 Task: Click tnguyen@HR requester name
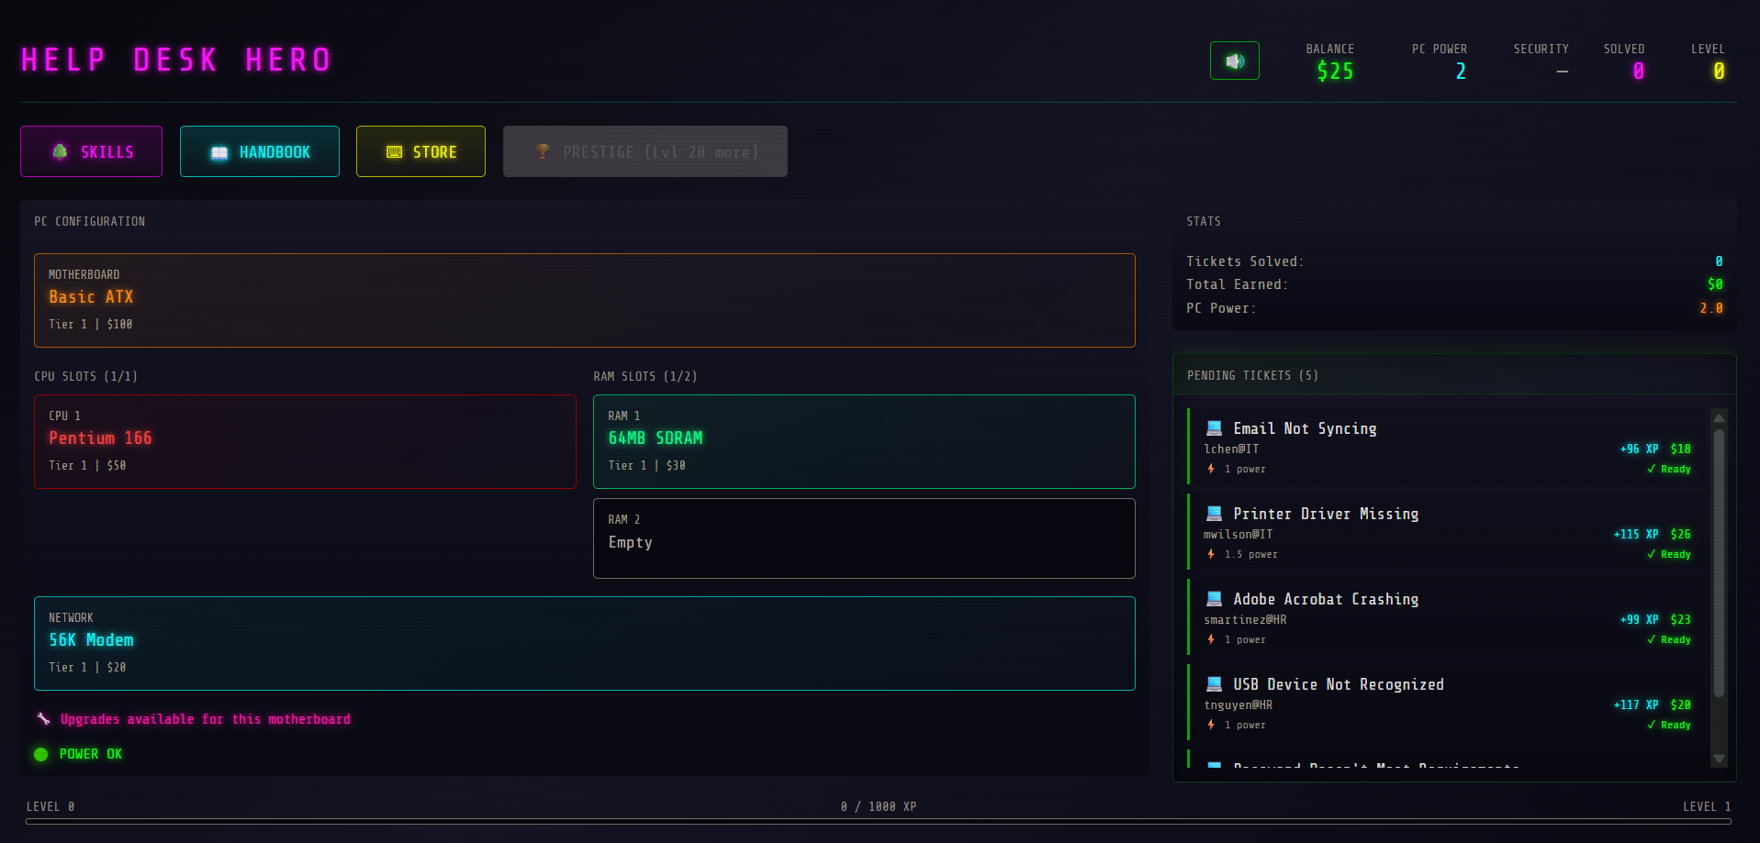coord(1238,704)
